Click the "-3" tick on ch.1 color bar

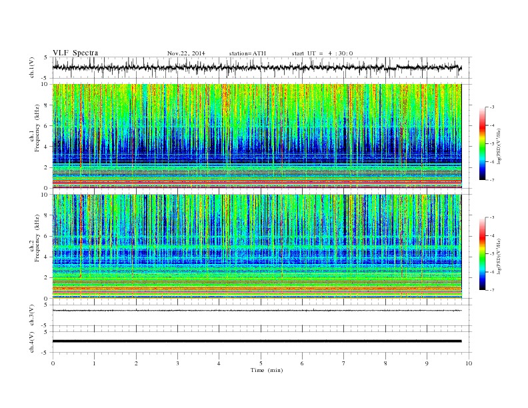[x=492, y=107]
